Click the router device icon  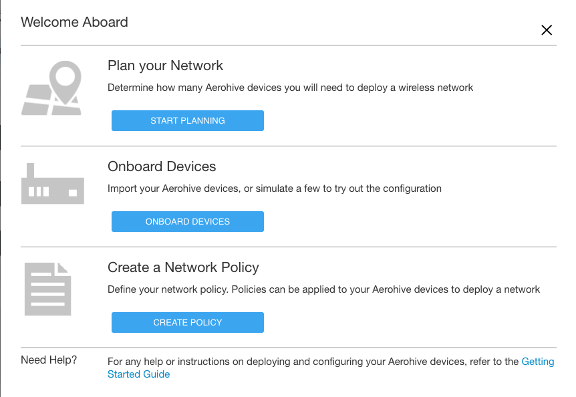point(53,184)
